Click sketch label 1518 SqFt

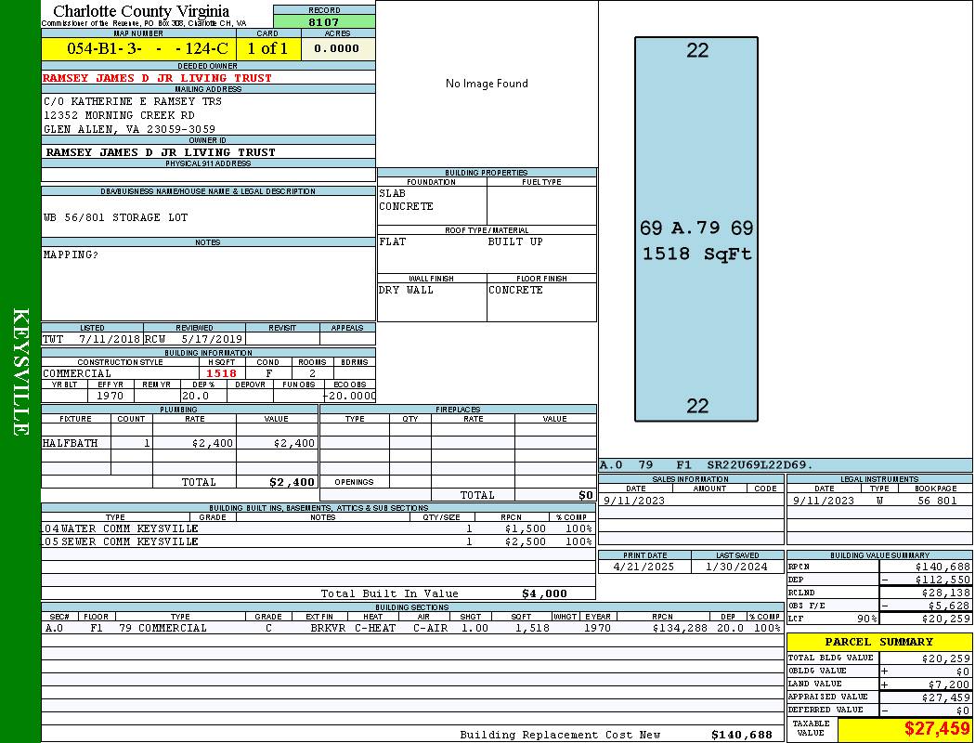(x=696, y=254)
